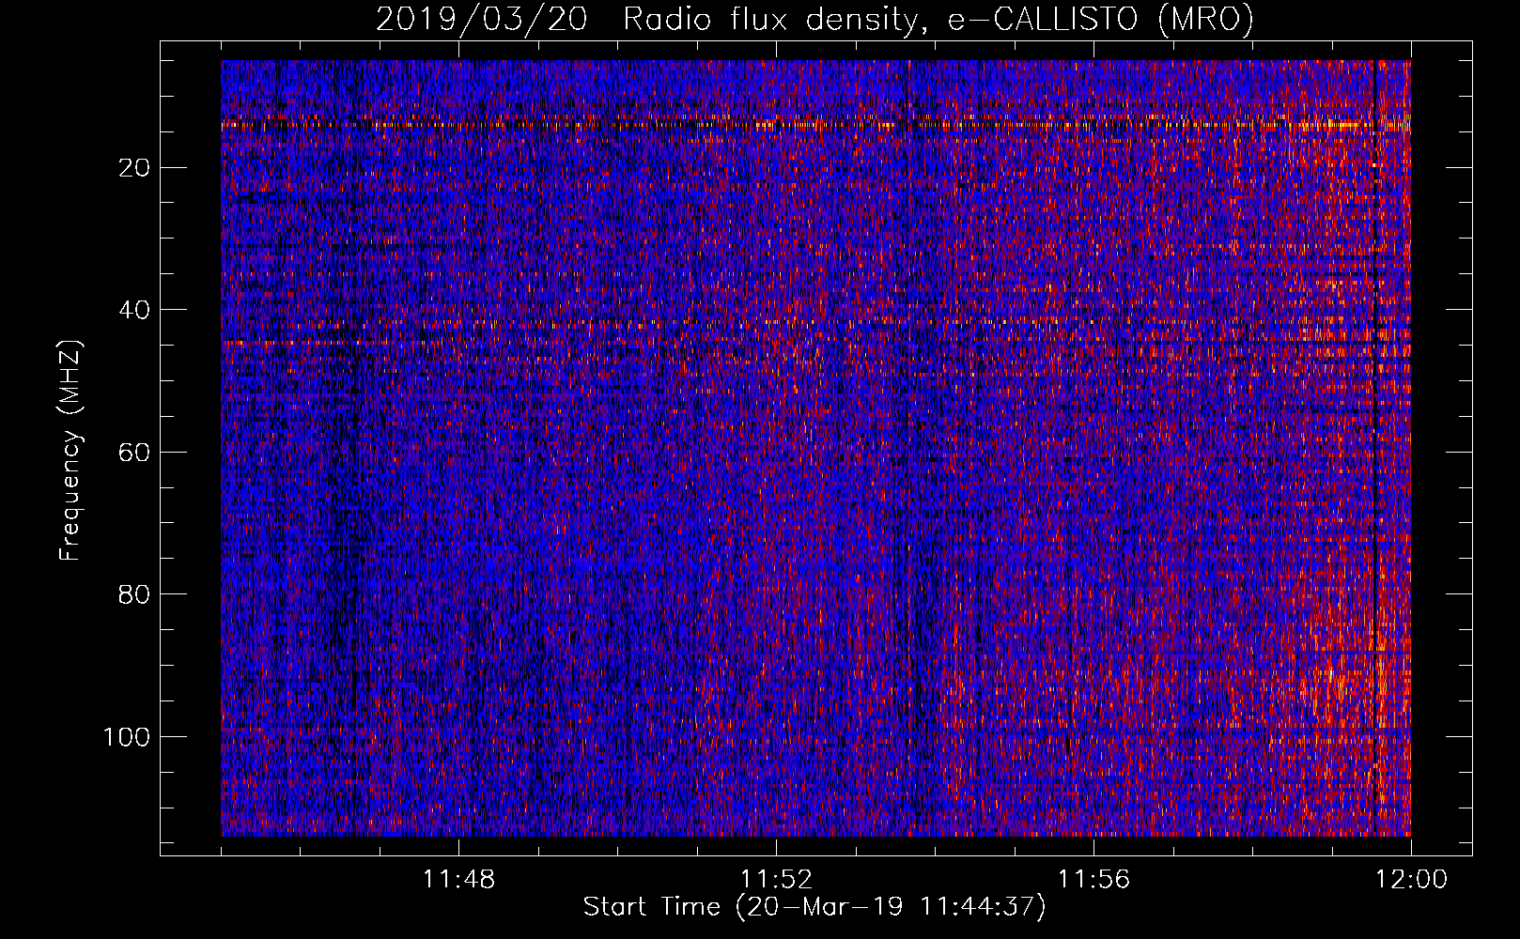
Task: Click the '60' frequency tick label
Action: click(x=135, y=453)
